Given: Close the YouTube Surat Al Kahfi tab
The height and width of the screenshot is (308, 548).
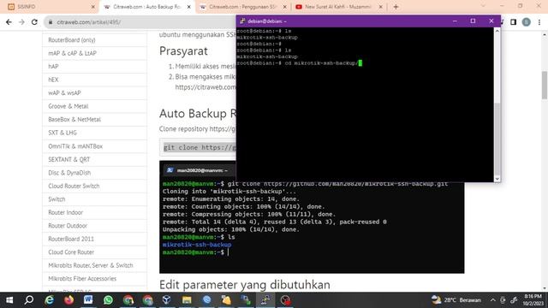Looking at the screenshot, I should [380, 7].
